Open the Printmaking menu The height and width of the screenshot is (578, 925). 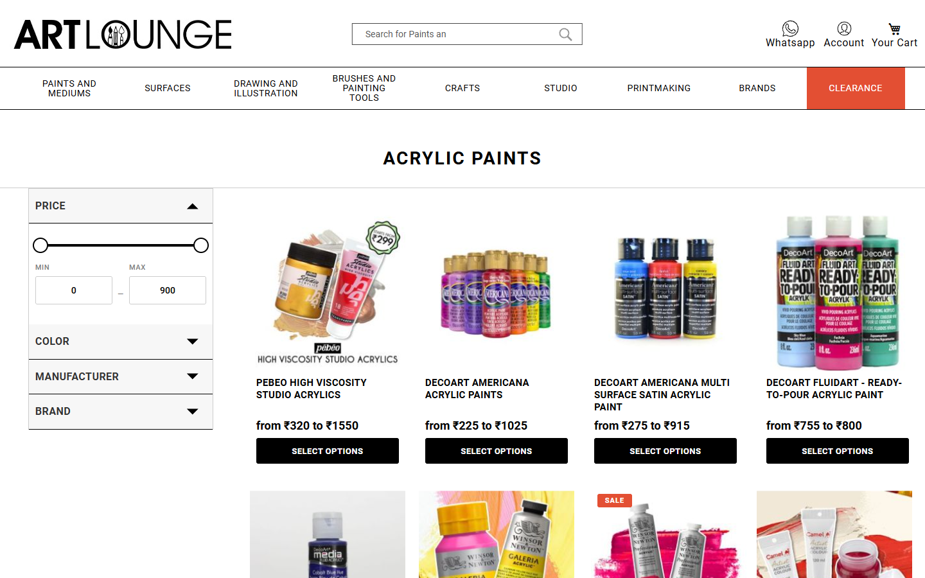[x=659, y=89]
